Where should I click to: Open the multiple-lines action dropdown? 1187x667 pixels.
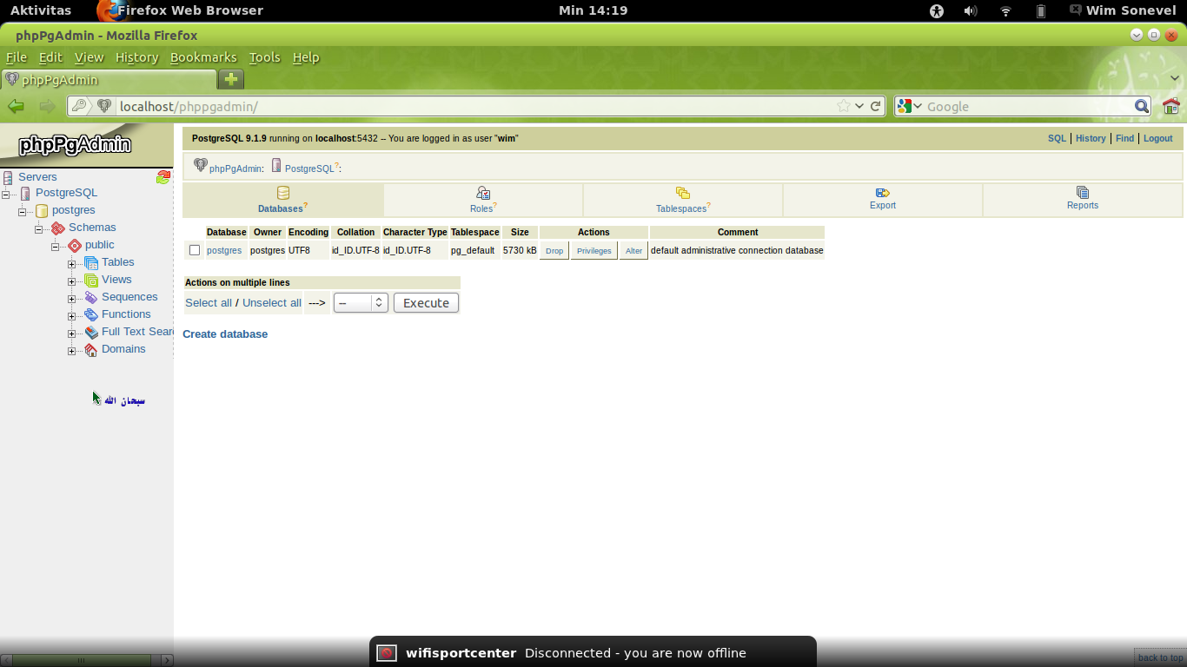pos(360,302)
